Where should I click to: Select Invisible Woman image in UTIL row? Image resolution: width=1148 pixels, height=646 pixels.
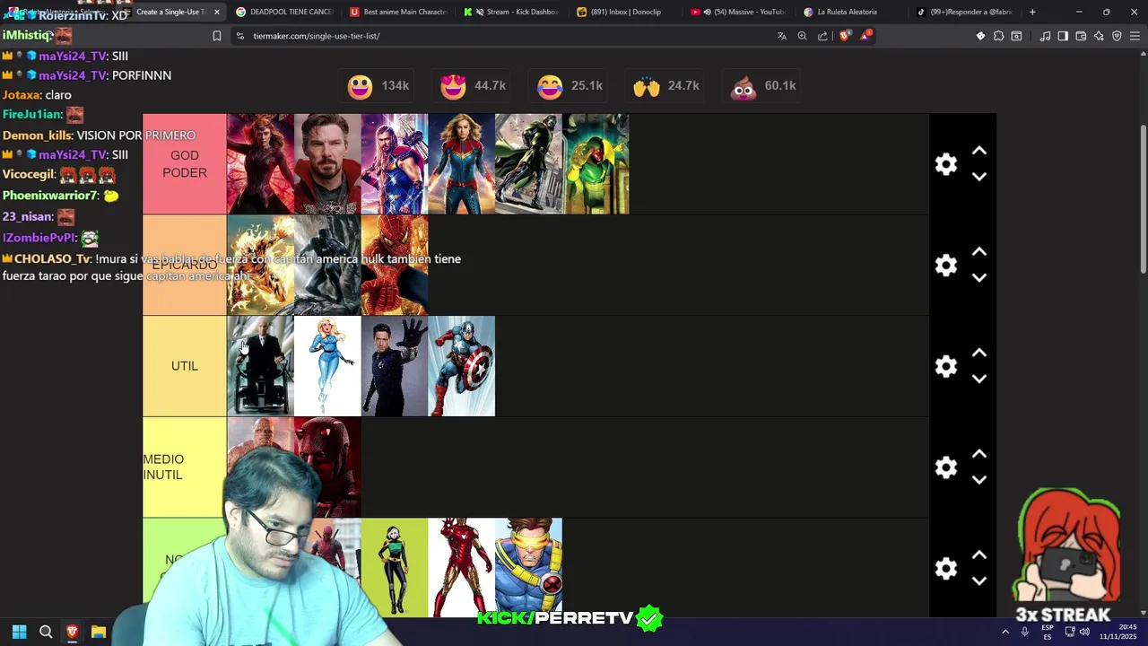[x=327, y=366]
